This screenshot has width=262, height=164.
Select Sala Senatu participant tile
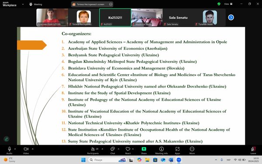pyautogui.click(x=178, y=17)
